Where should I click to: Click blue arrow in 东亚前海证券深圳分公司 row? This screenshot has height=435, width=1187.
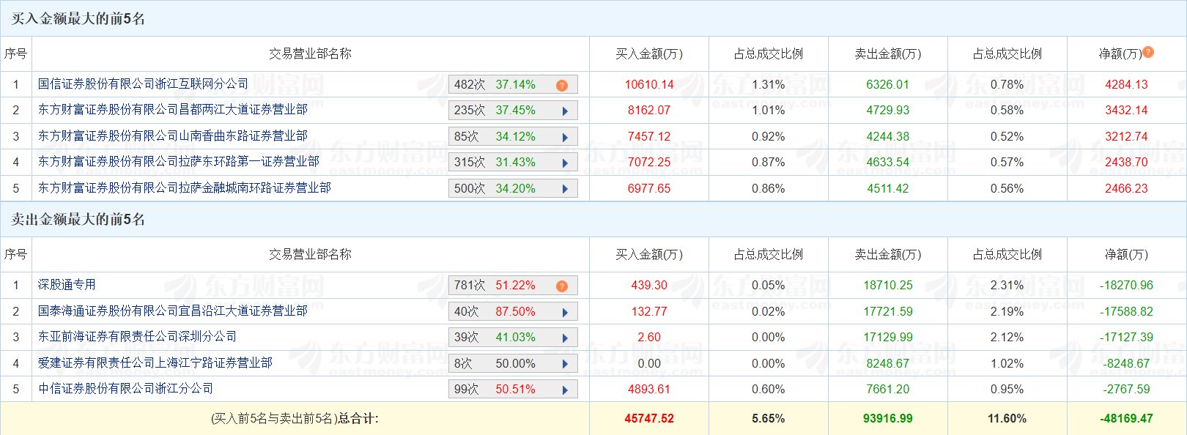(565, 338)
